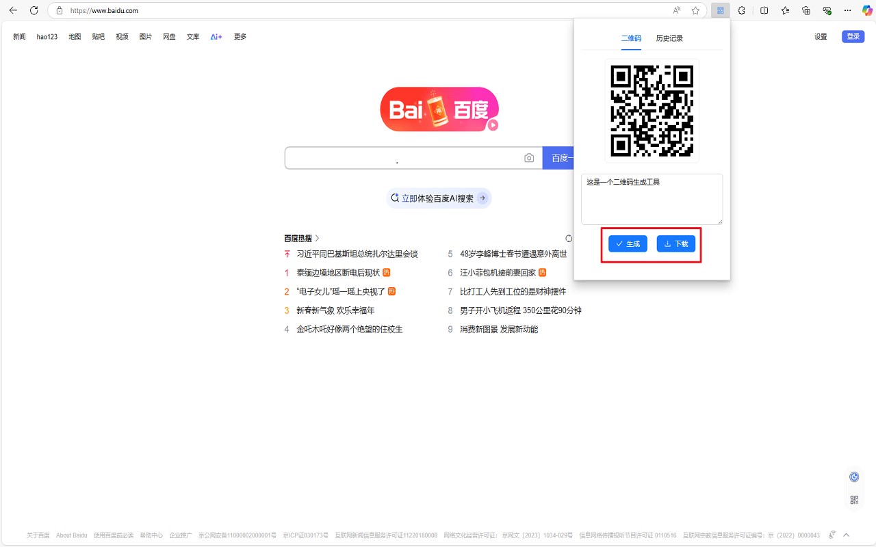Search by image with the camera icon

[529, 158]
